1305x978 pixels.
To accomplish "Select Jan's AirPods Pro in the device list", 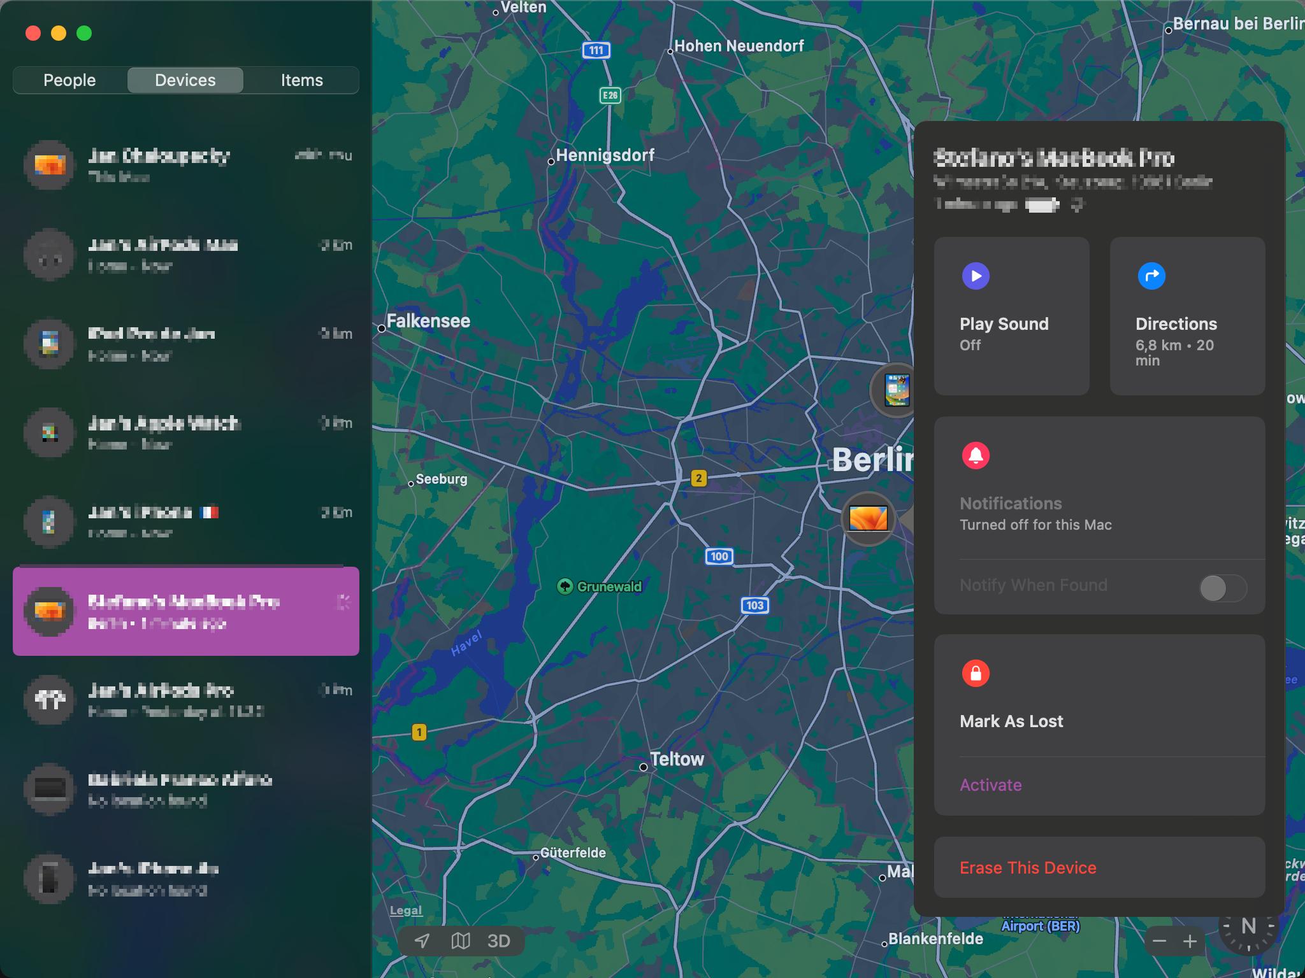I will pyautogui.click(x=186, y=700).
